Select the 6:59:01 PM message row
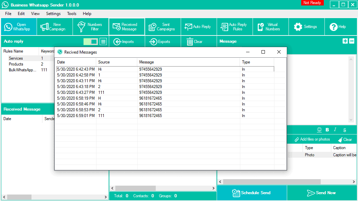 165,116
